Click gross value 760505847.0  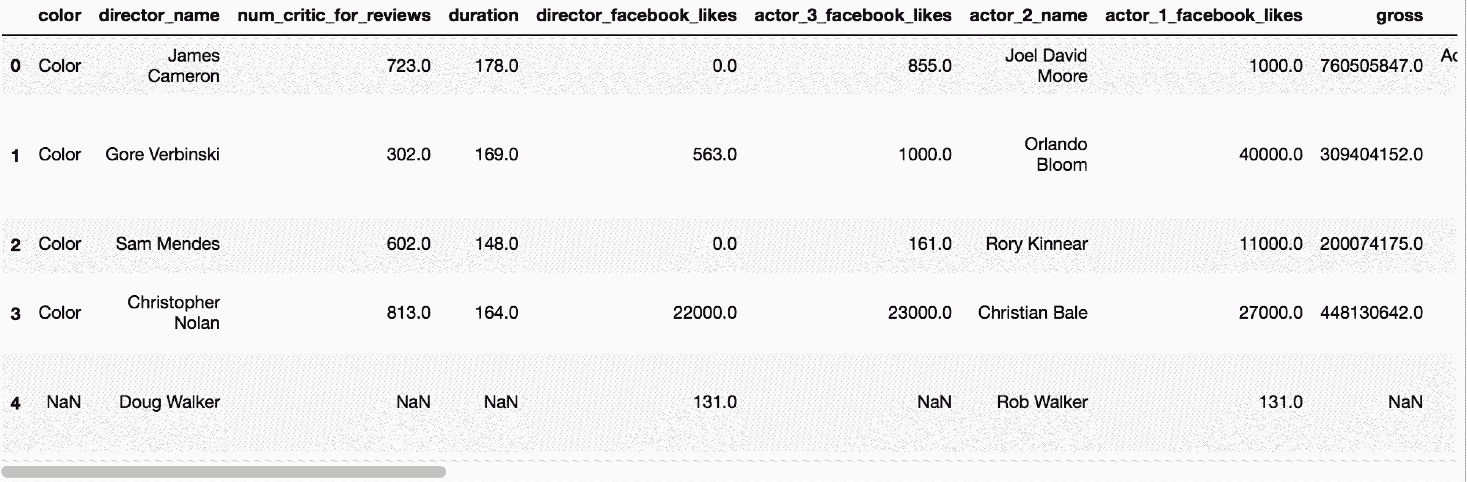click(1371, 66)
